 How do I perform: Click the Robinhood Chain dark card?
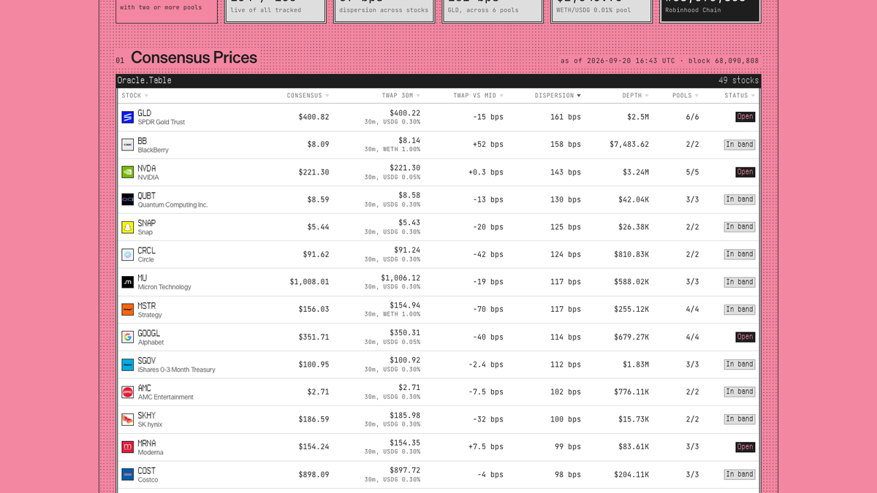[710, 10]
